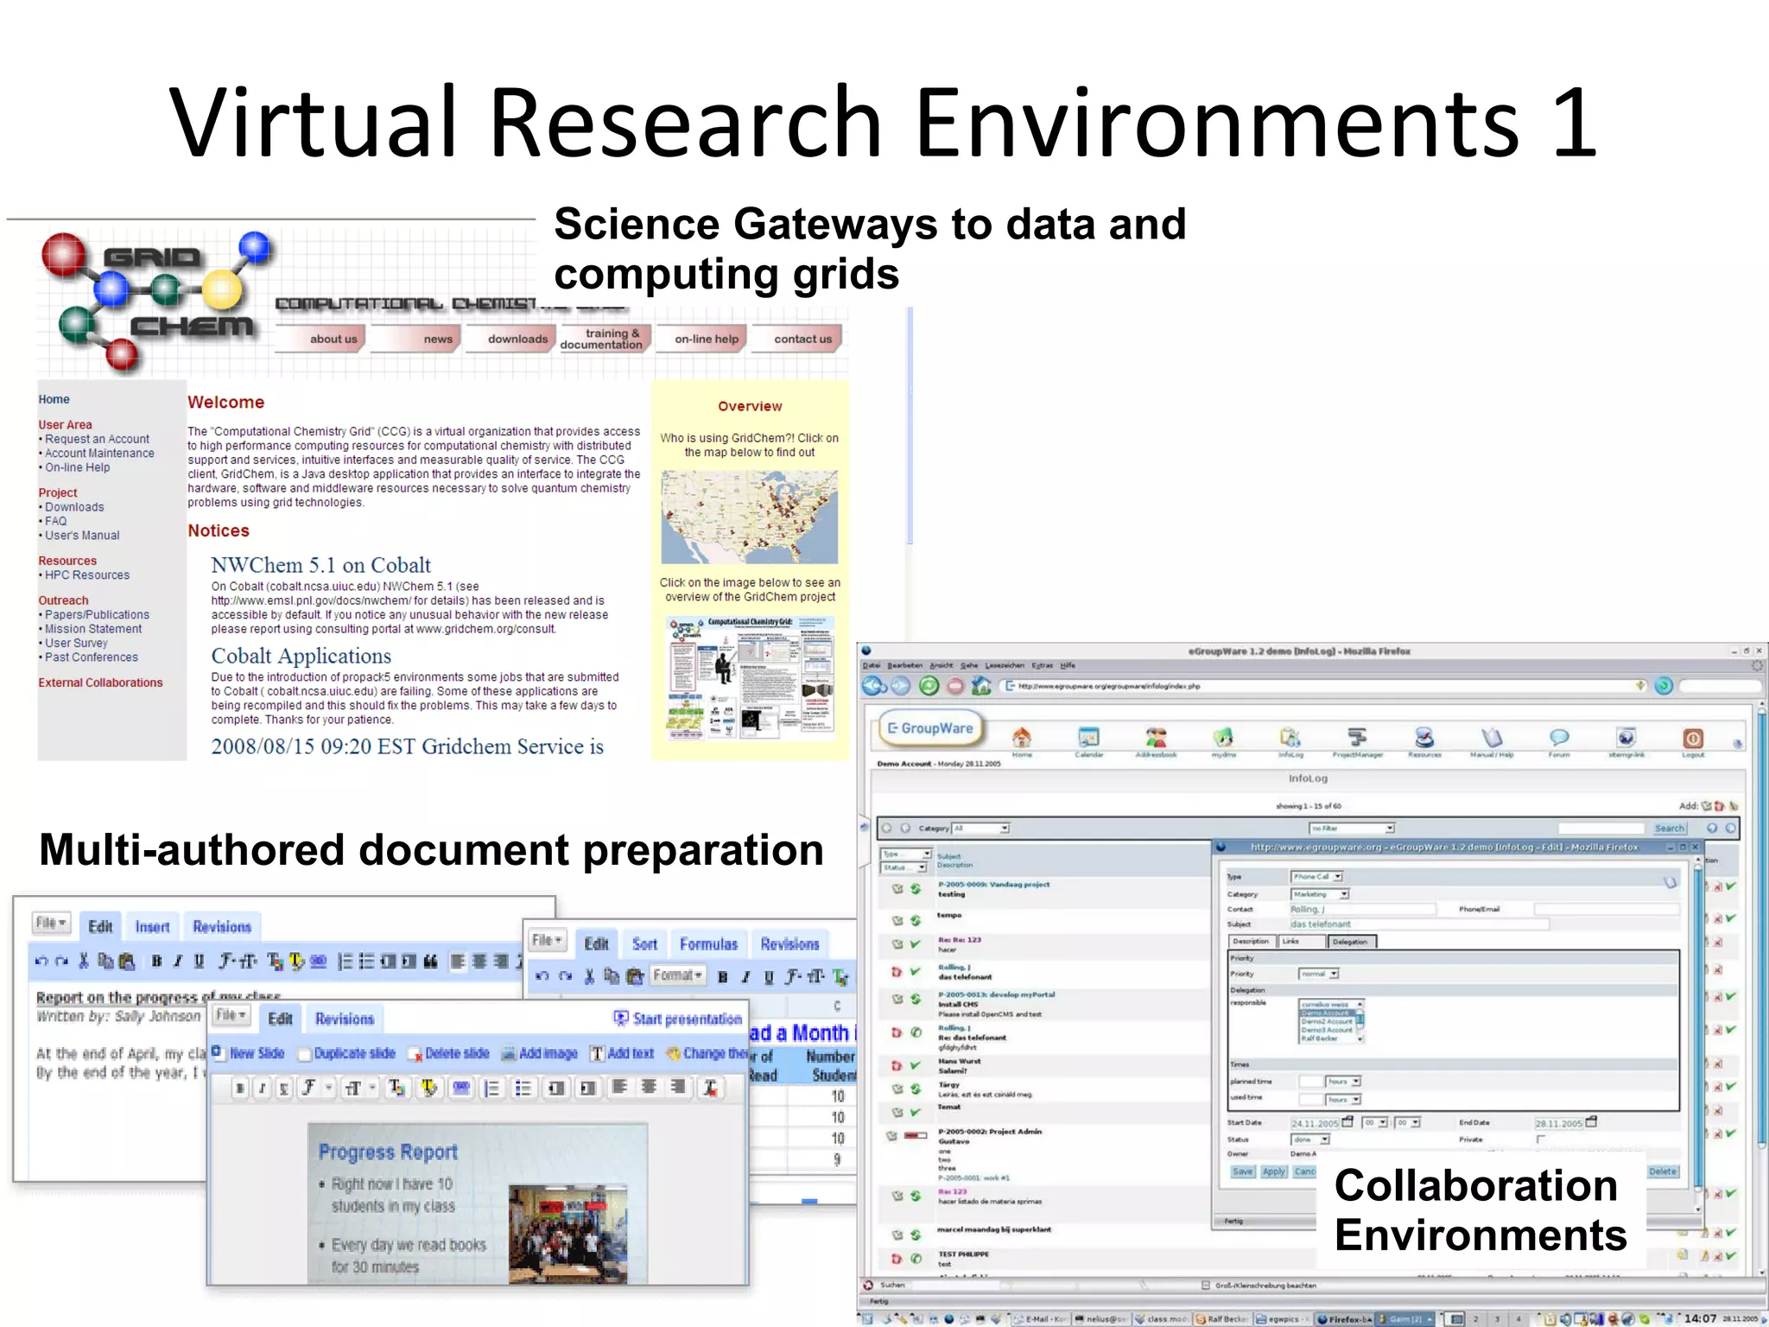Open the Category Marketing dropdown
Viewport: 1769px width, 1327px height.
(x=1321, y=894)
